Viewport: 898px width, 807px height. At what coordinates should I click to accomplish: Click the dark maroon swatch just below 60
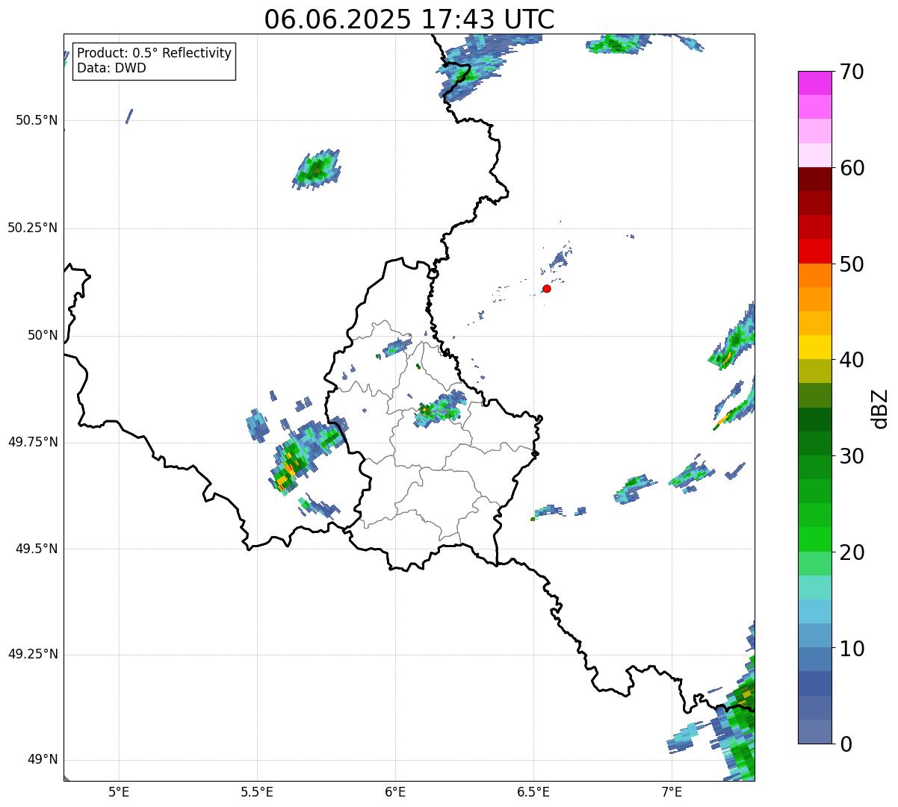814,179
